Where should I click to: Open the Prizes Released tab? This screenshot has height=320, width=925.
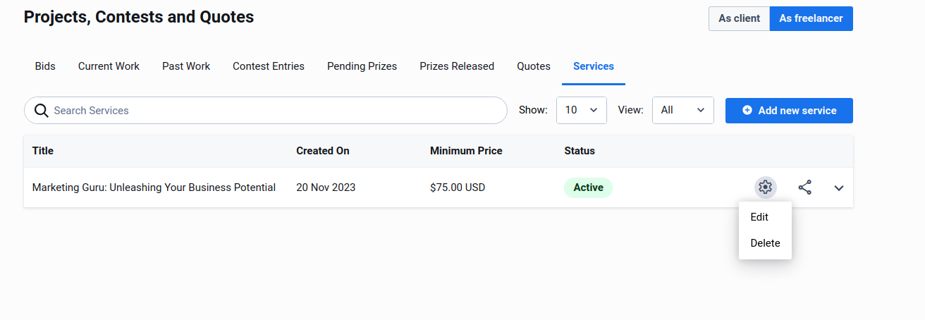457,66
